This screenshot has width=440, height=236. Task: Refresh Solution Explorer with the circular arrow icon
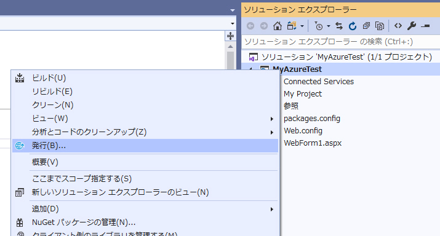pos(353,26)
